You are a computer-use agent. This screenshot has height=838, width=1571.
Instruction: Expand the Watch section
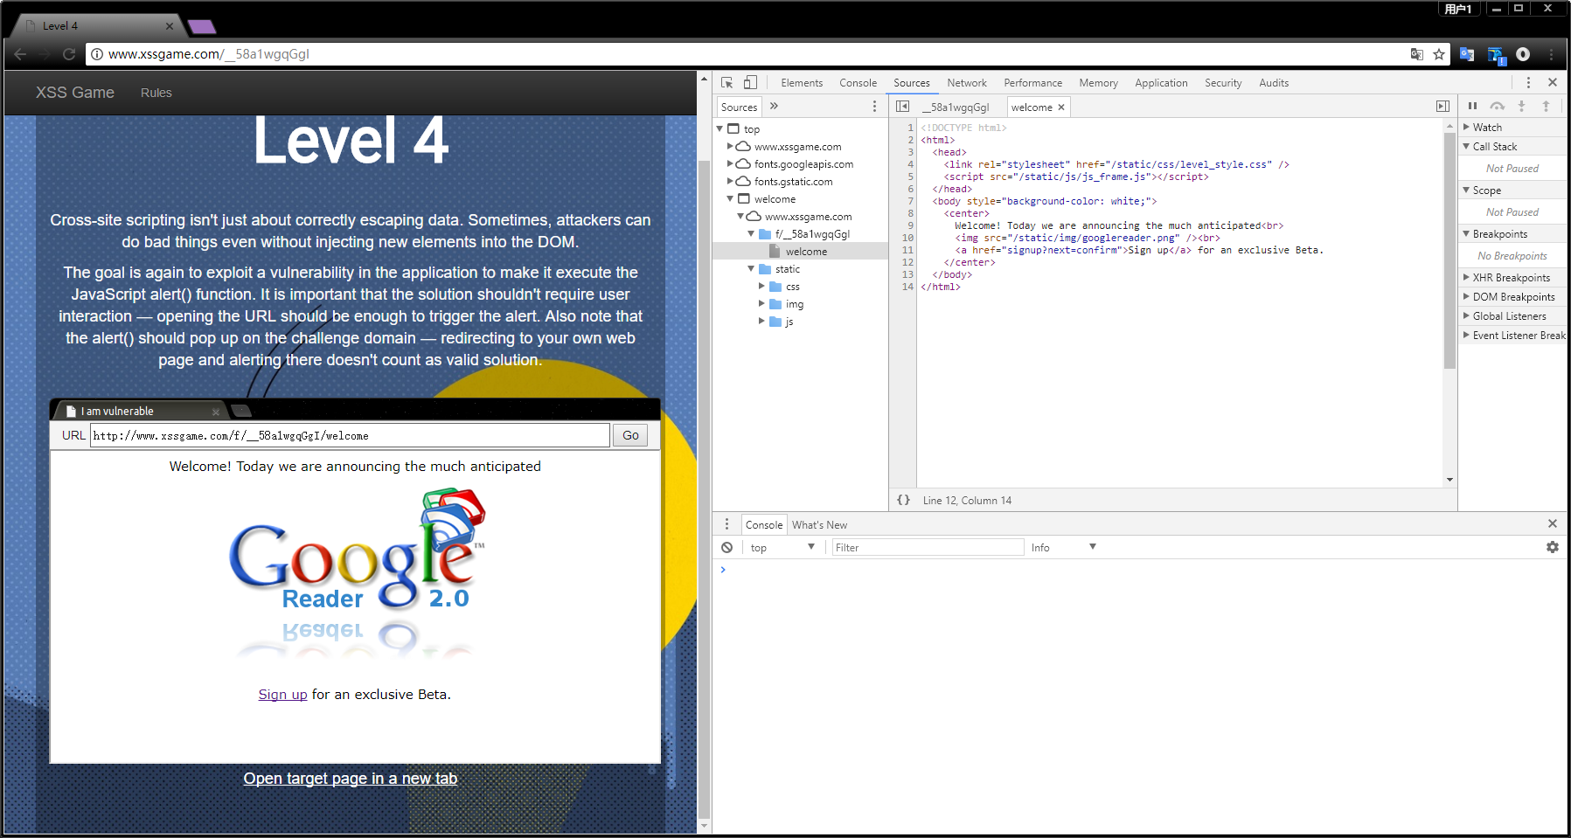1467,128
